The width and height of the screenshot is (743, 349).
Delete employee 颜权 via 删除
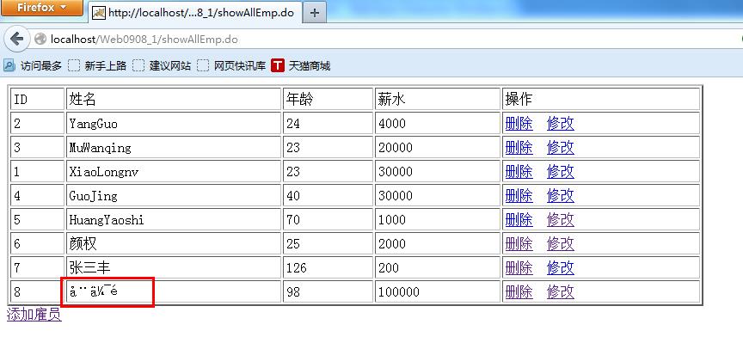coord(519,244)
